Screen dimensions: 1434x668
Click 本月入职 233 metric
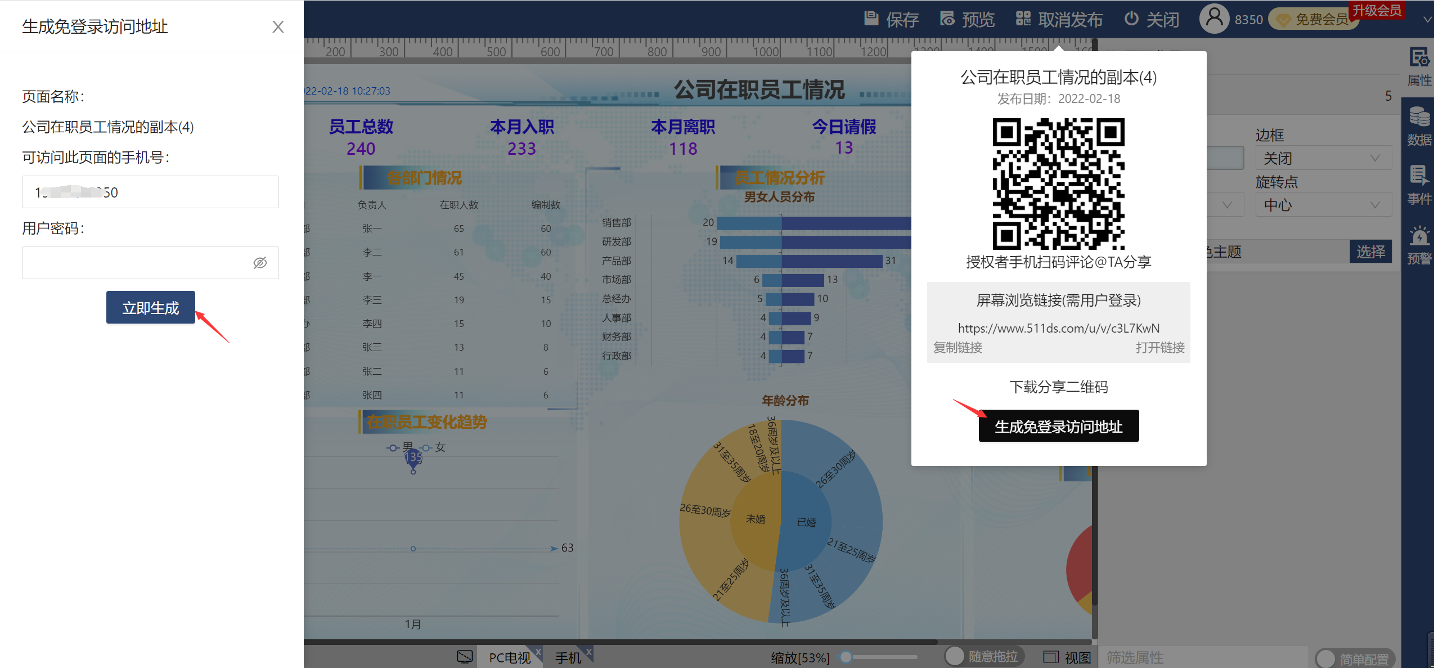(522, 137)
